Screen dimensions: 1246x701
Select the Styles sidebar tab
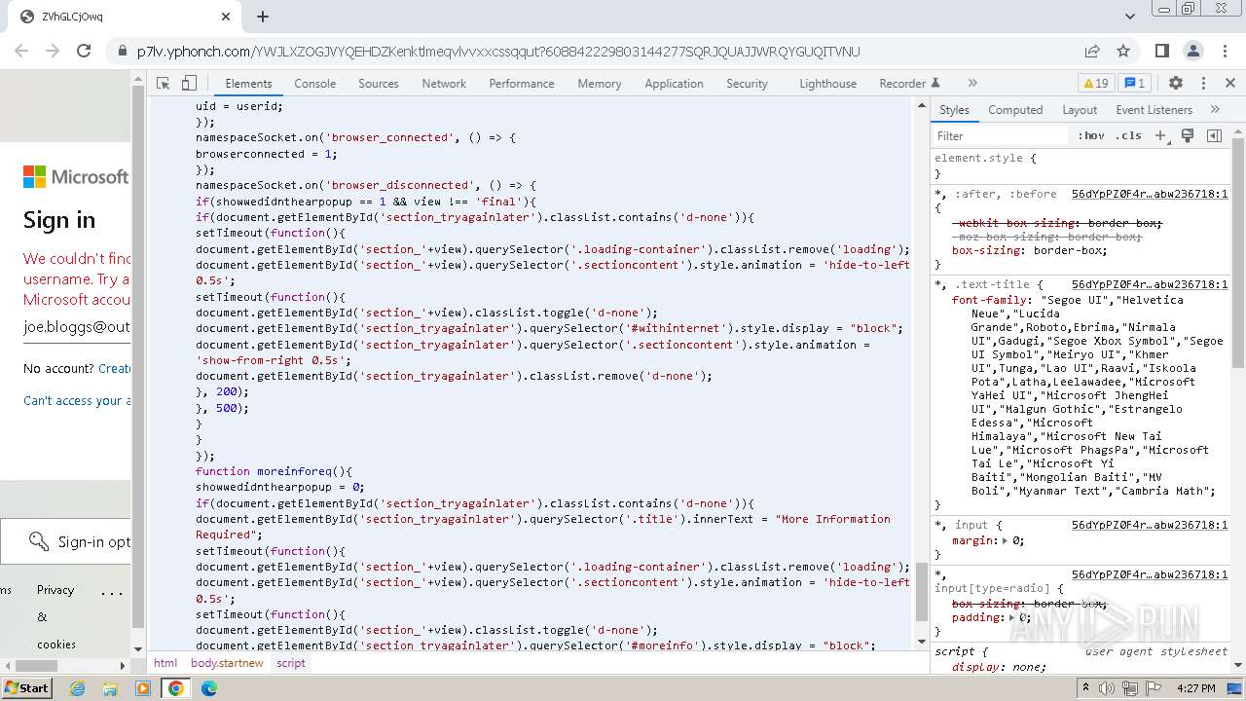click(954, 110)
